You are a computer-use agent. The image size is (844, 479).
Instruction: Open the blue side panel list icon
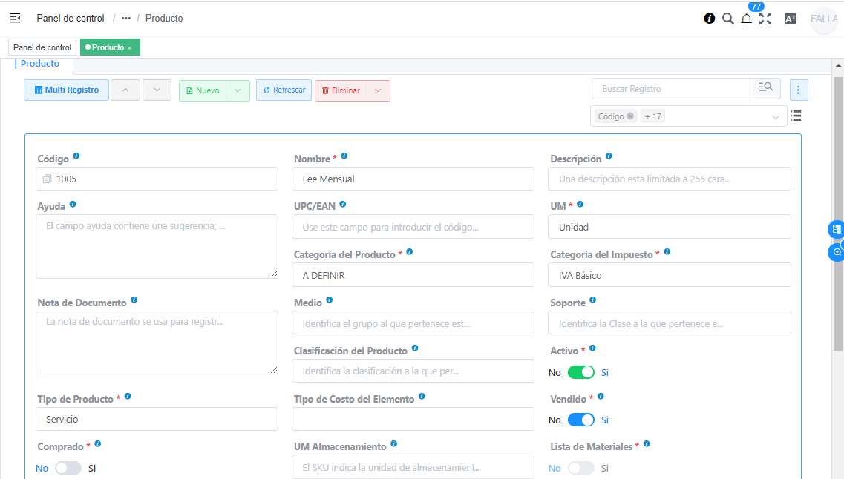[836, 230]
